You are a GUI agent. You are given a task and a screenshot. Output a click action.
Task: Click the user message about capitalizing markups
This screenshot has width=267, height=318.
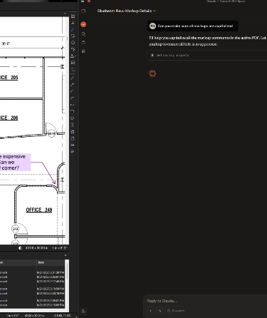click(192, 26)
